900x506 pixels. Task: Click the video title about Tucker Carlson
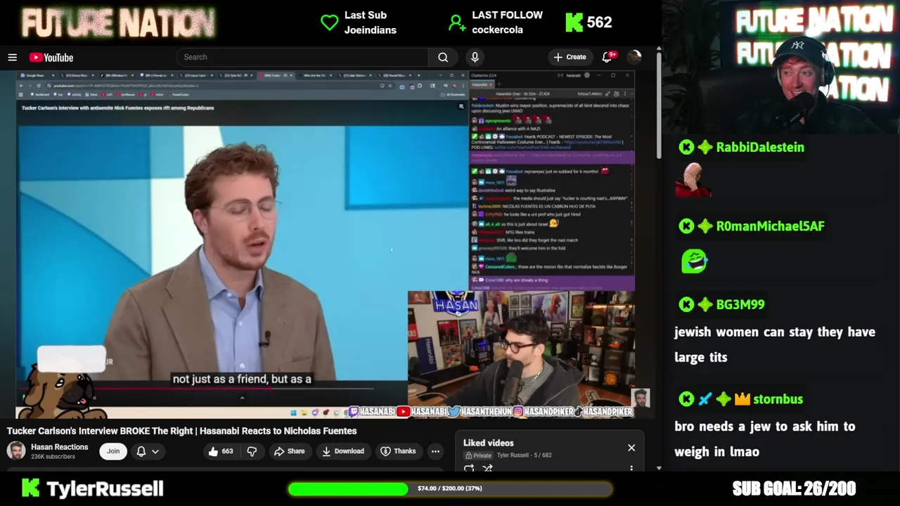(182, 431)
